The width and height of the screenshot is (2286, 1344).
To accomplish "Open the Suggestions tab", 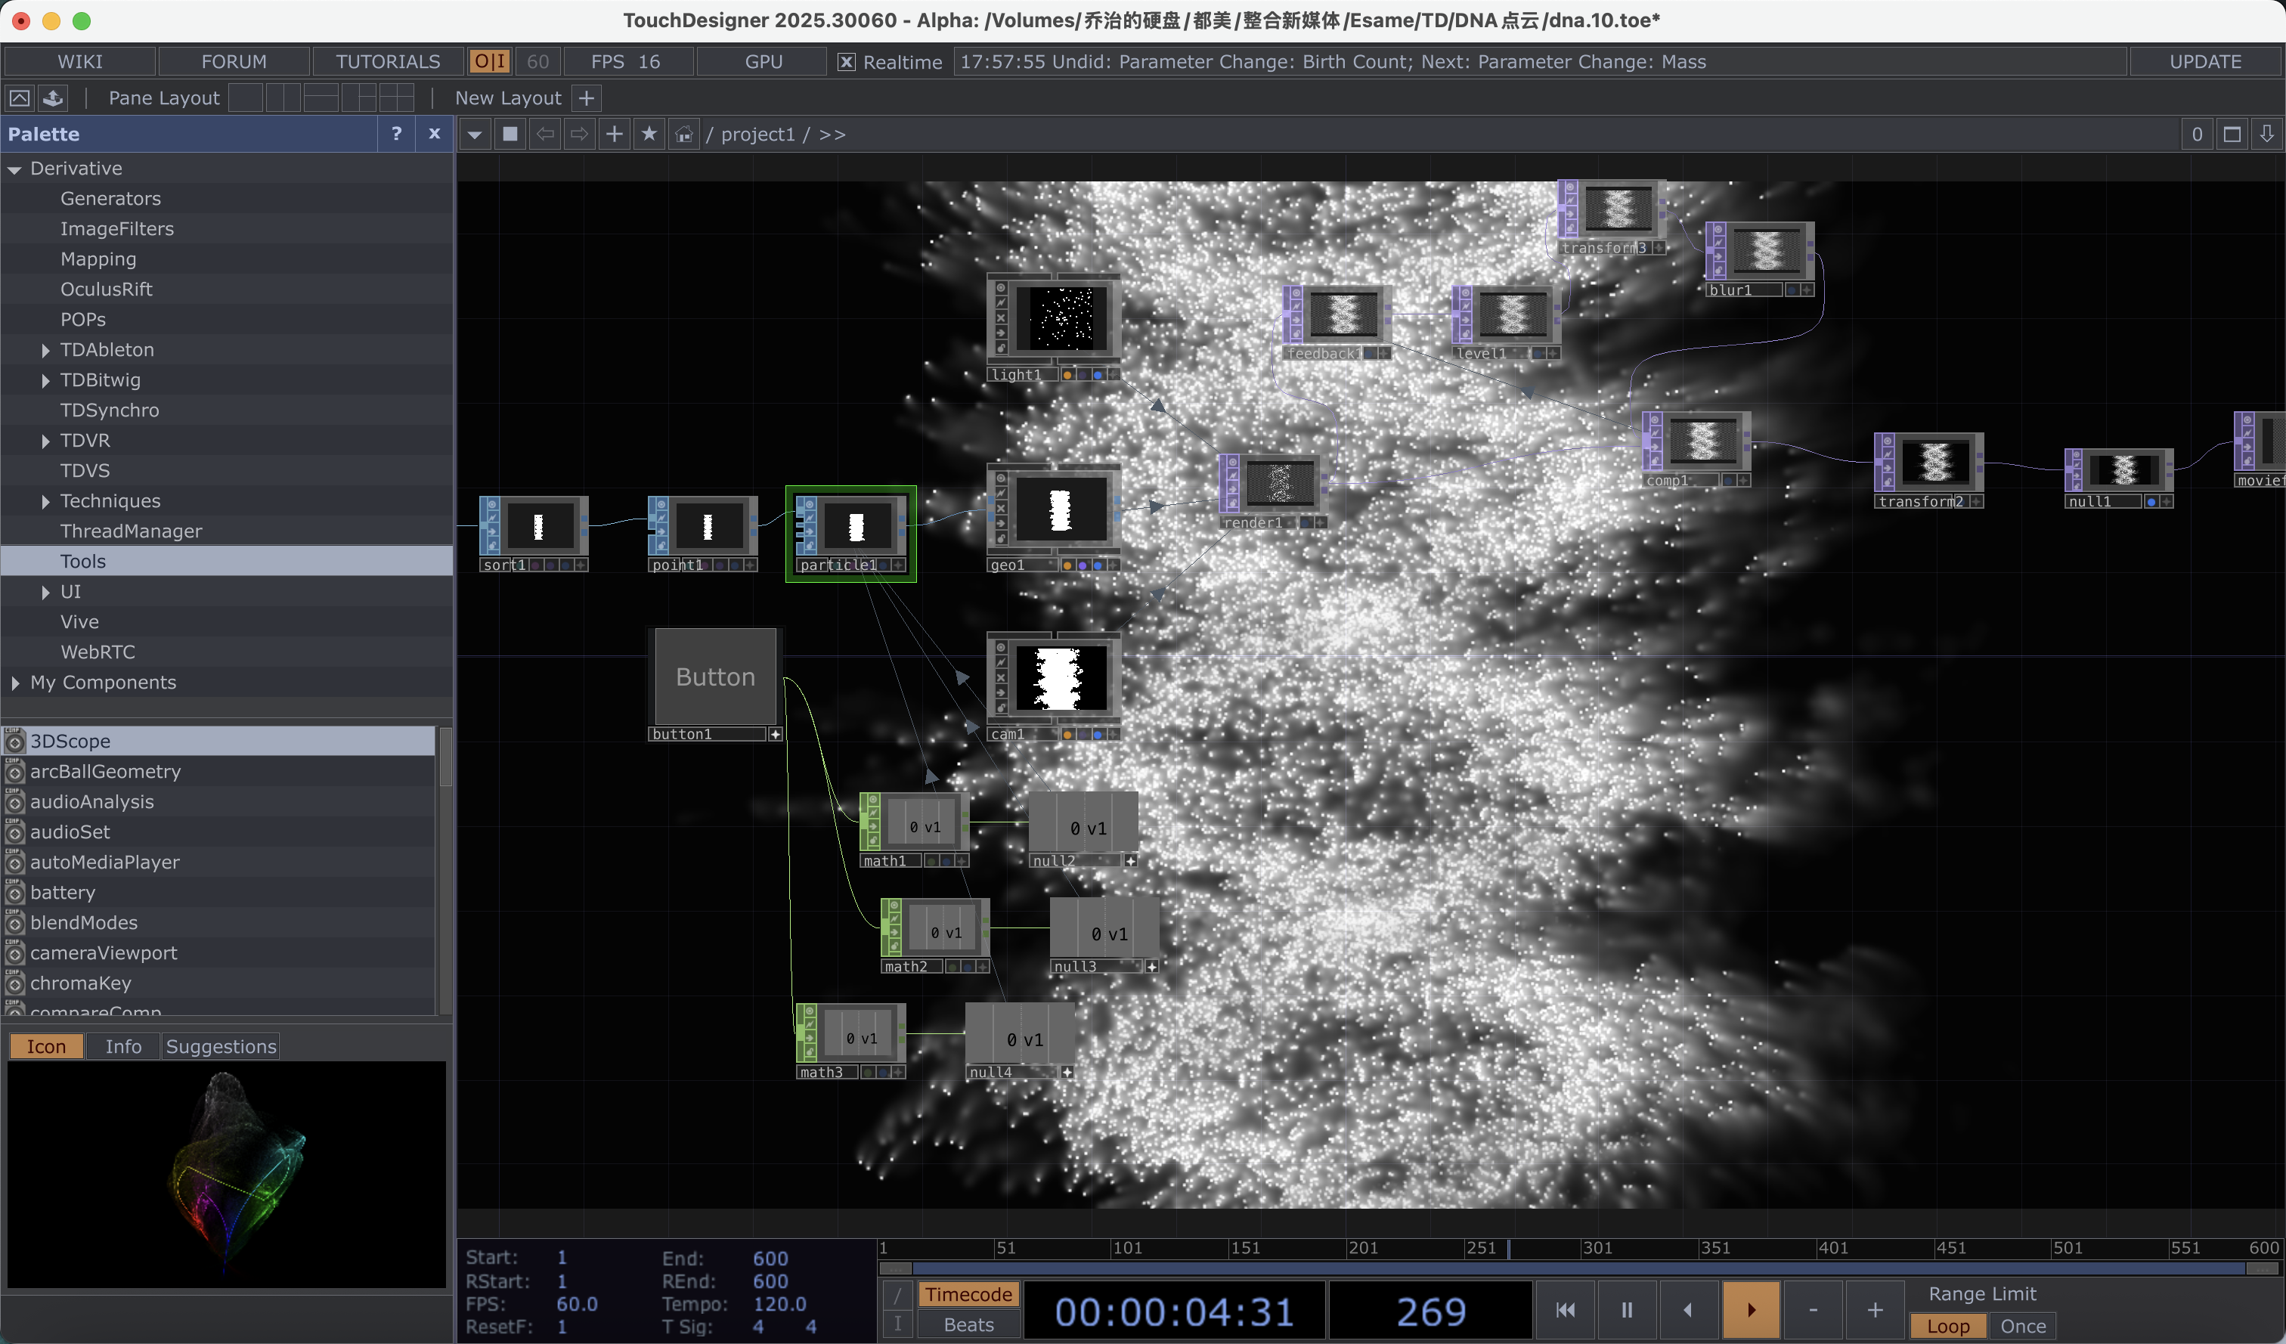I will [221, 1045].
